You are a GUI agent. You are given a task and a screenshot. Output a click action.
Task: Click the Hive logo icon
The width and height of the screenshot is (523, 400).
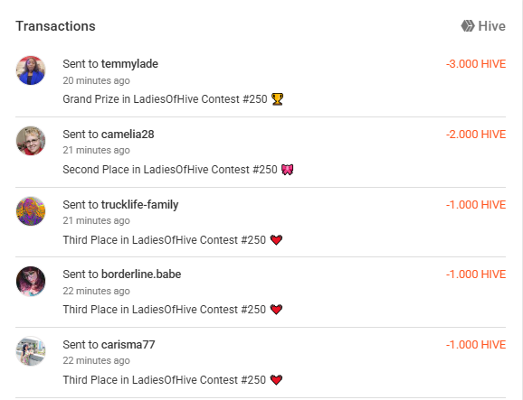click(x=468, y=26)
